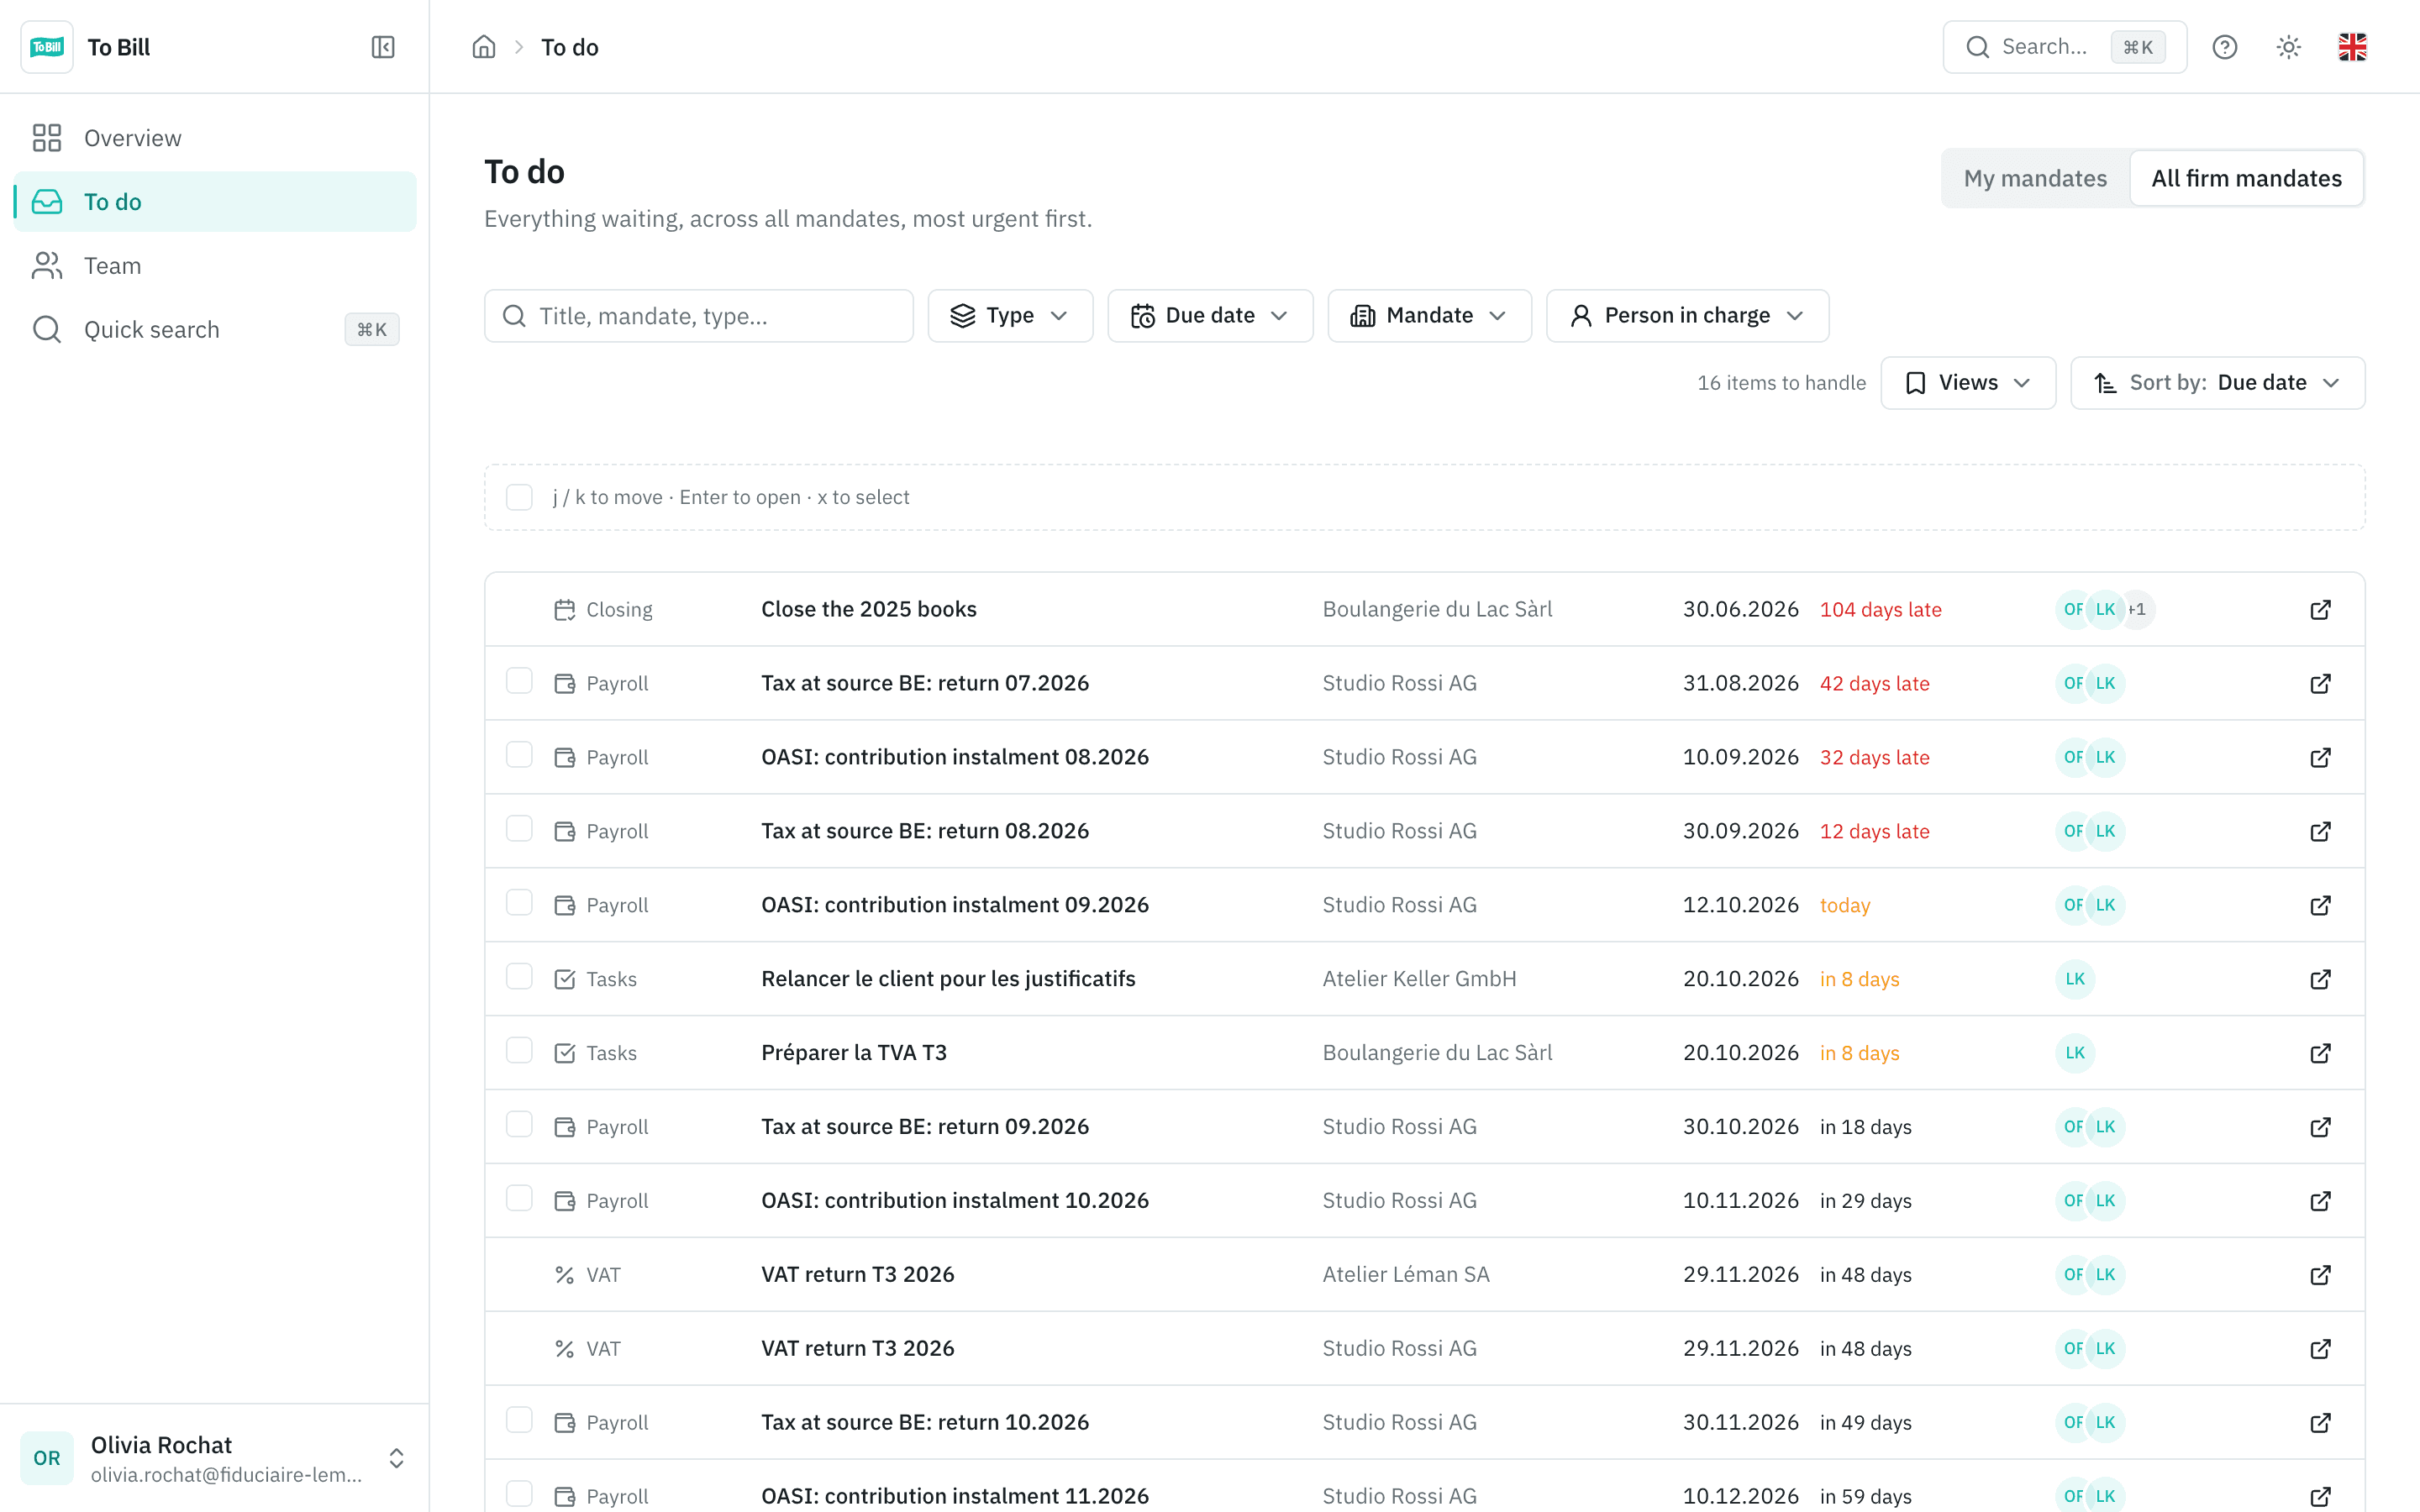Select checkbox for OASI instalment 09.2026
The height and width of the screenshot is (1512, 2420).
[519, 903]
